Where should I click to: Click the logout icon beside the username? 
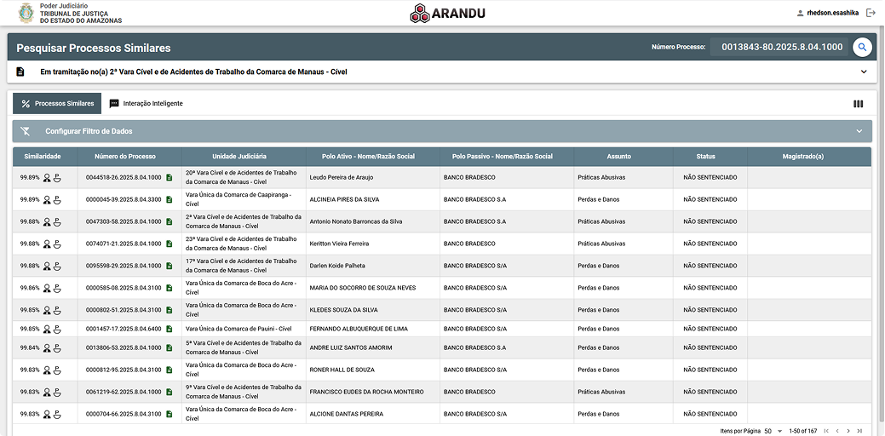(x=871, y=13)
